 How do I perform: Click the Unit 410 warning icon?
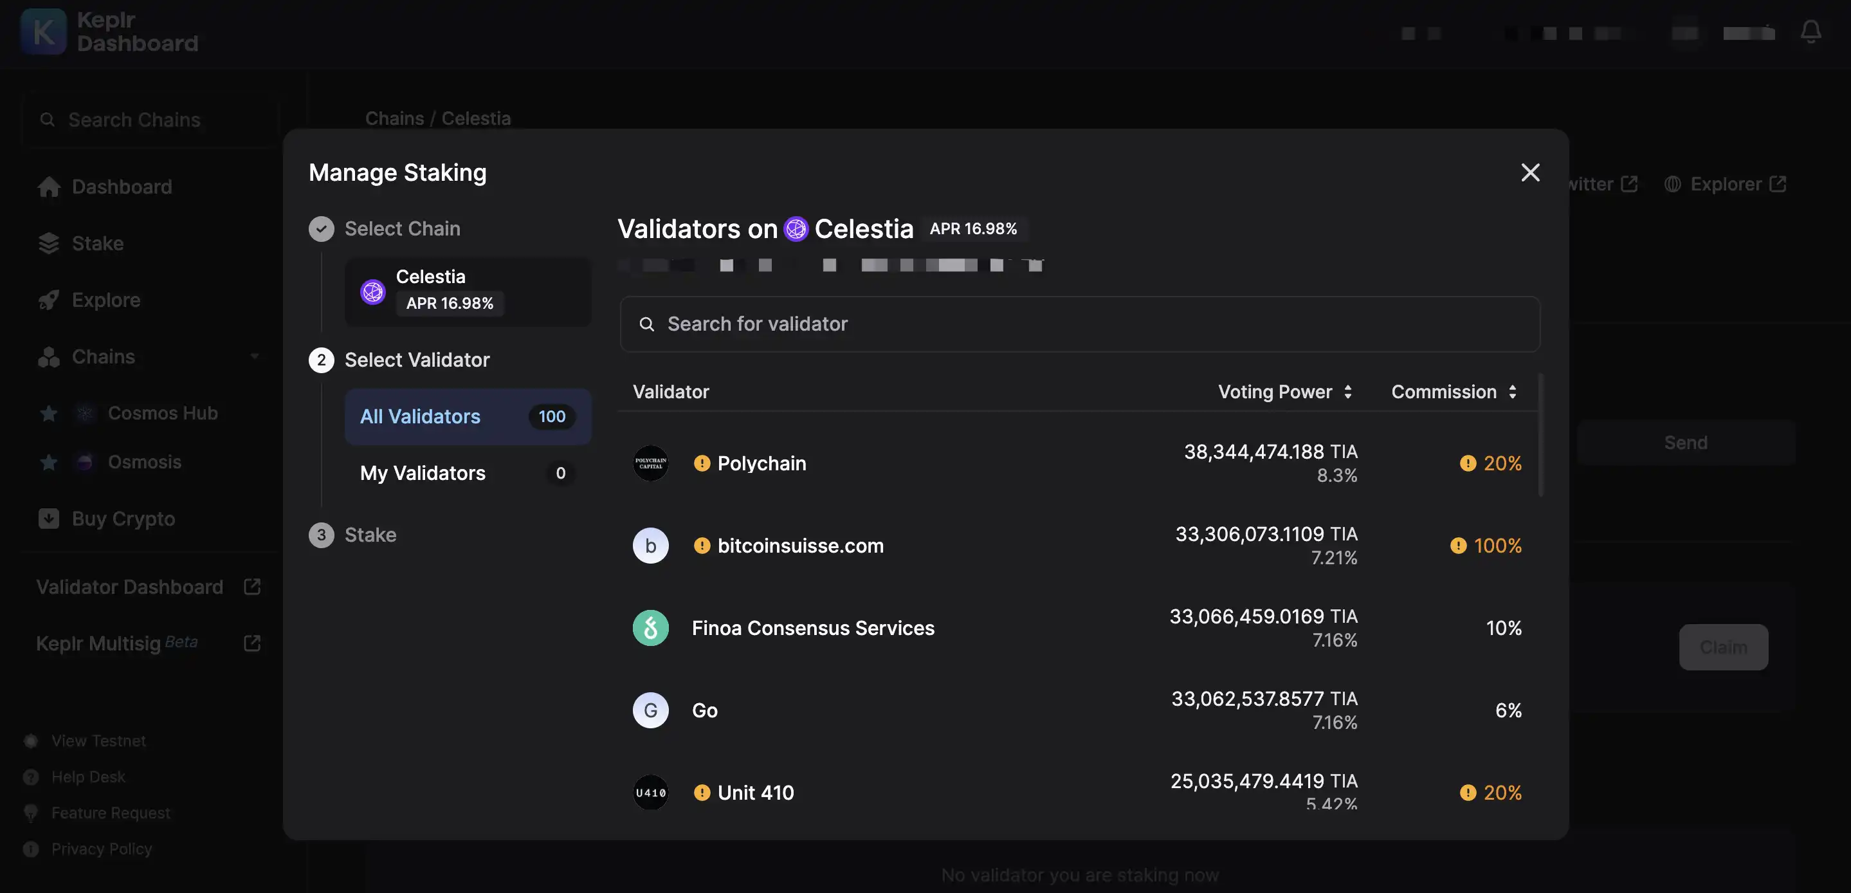701,793
